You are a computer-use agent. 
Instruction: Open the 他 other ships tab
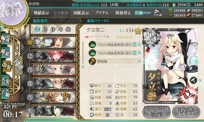68,29
